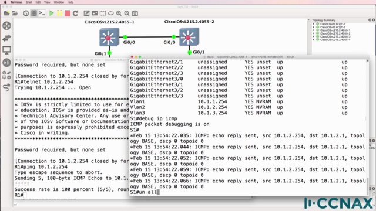Viewport: 376px width, 211px height.
Task: Click the Zoom in magnifier icon
Action: (x=119, y=13)
